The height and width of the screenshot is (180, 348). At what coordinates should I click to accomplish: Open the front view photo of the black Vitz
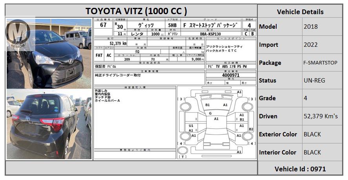[x=49, y=53]
